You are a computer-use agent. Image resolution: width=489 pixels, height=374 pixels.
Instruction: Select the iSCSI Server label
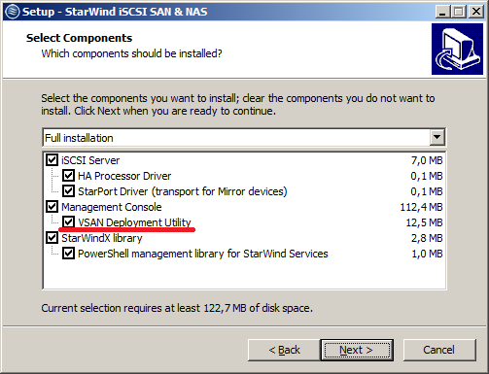(x=90, y=160)
